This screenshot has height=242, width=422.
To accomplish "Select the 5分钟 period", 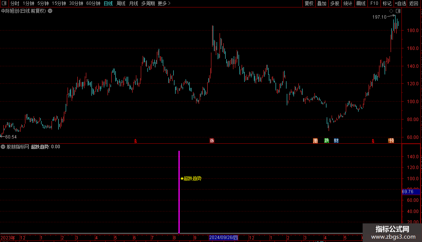I will (x=43, y=3).
